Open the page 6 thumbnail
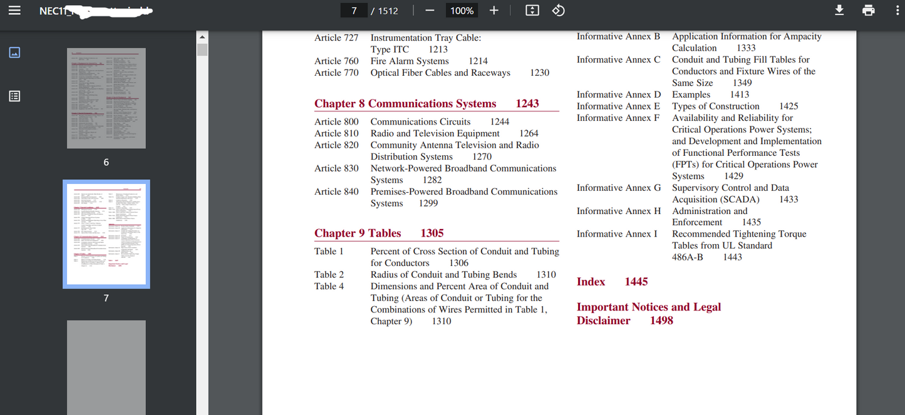 click(106, 98)
